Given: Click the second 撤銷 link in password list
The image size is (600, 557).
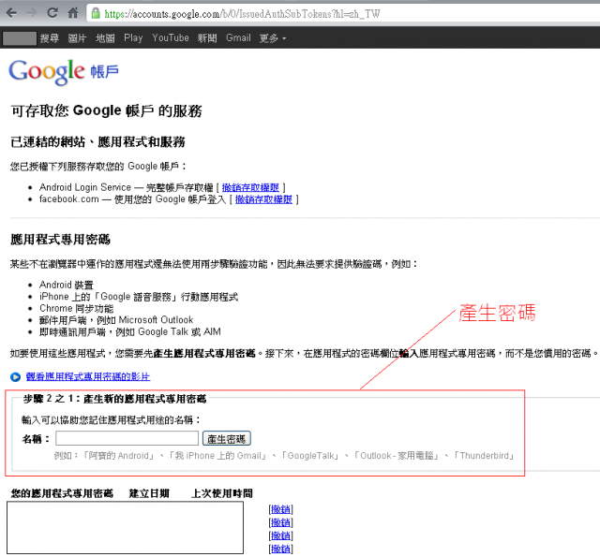Looking at the screenshot, I should [x=281, y=522].
